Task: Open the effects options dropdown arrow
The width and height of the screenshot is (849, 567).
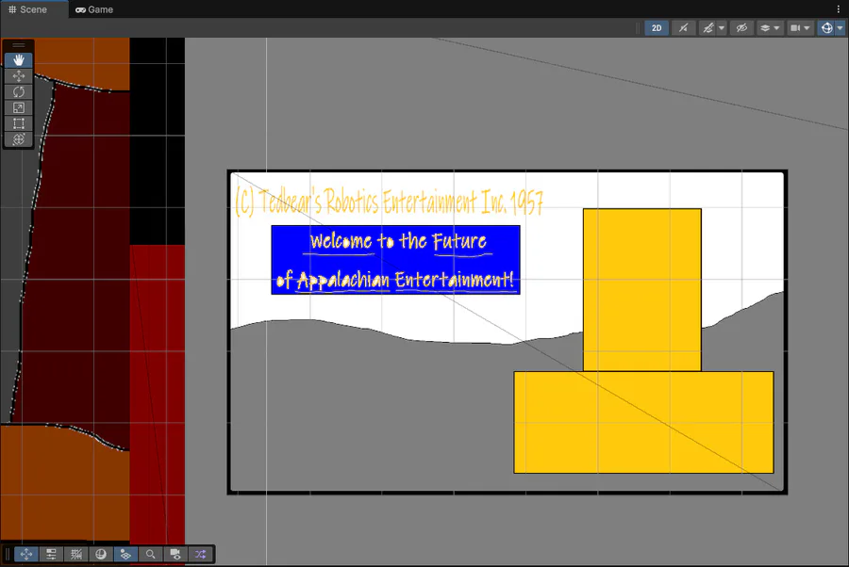Action: [722, 28]
